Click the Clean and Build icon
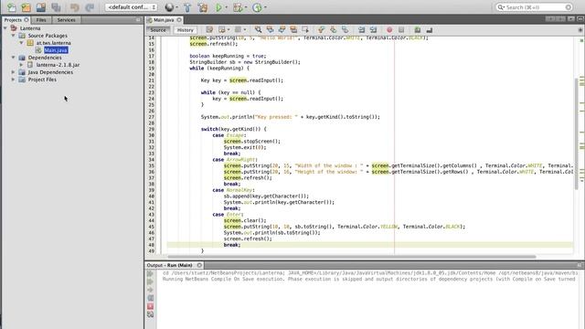Image resolution: width=585 pixels, height=329 pixels. click(203, 7)
